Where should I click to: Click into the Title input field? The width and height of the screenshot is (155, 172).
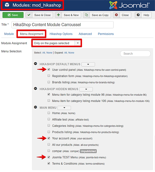(63, 25)
